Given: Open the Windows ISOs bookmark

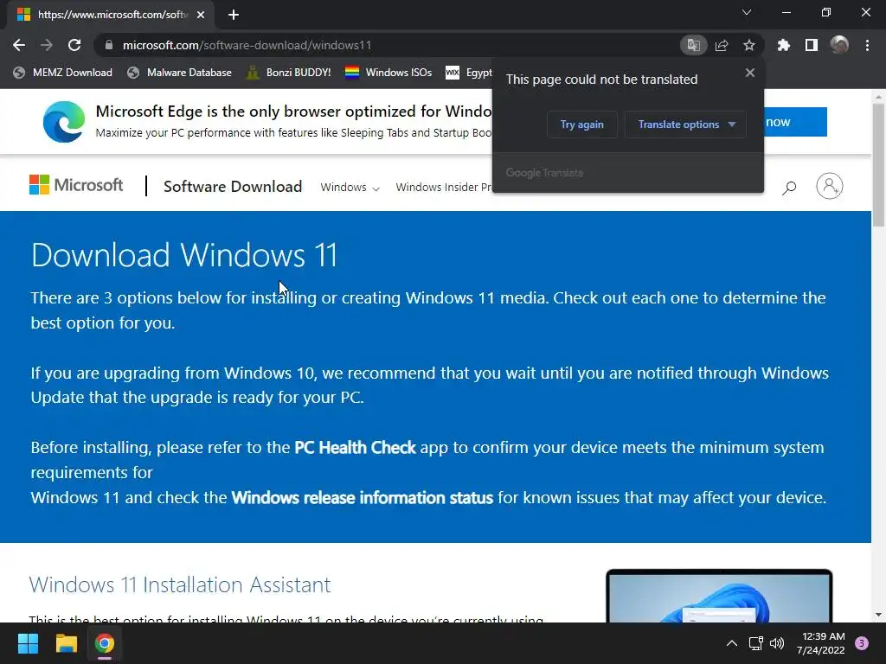Looking at the screenshot, I should pos(388,73).
